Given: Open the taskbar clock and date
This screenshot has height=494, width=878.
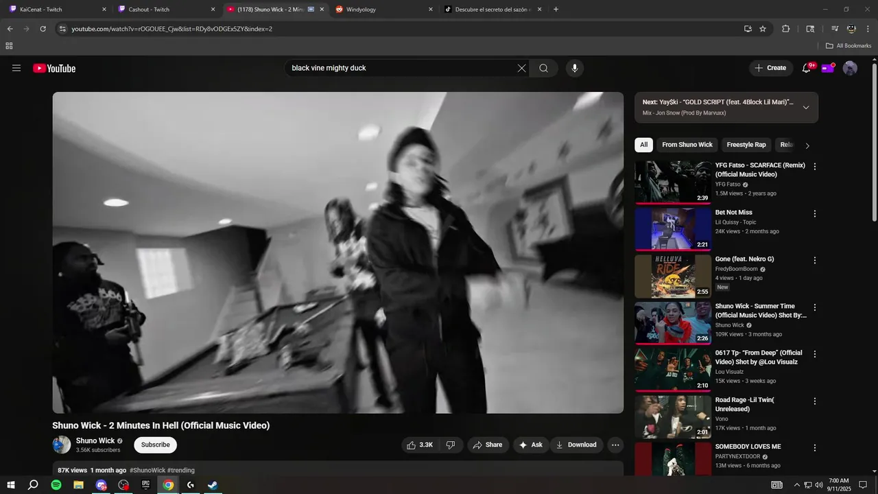Looking at the screenshot, I should tap(839, 485).
